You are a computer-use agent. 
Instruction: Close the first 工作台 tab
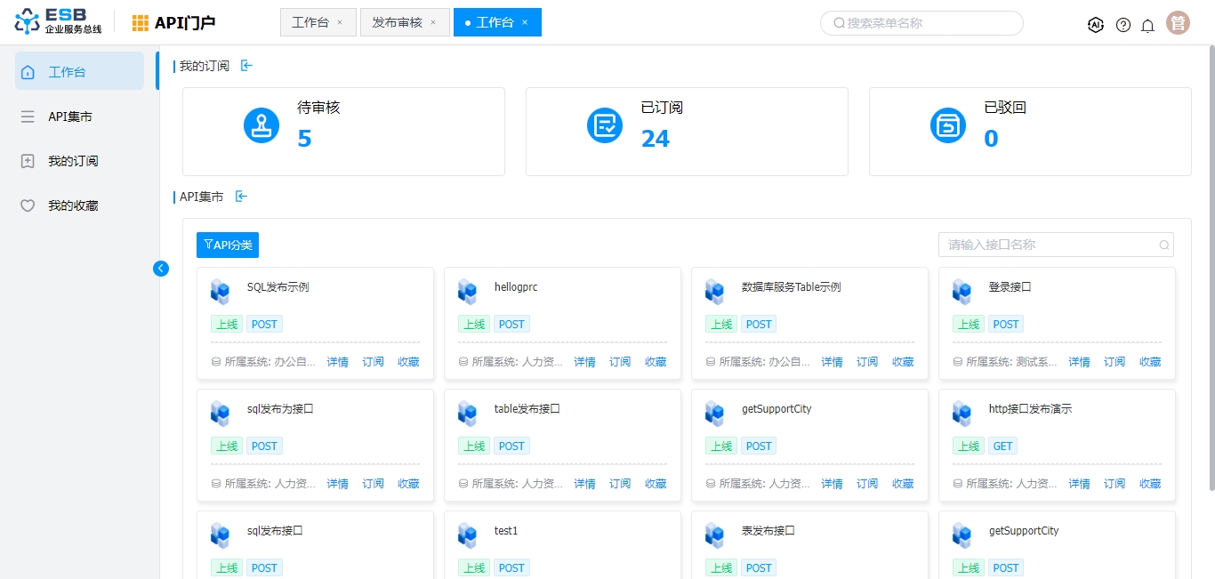click(340, 23)
